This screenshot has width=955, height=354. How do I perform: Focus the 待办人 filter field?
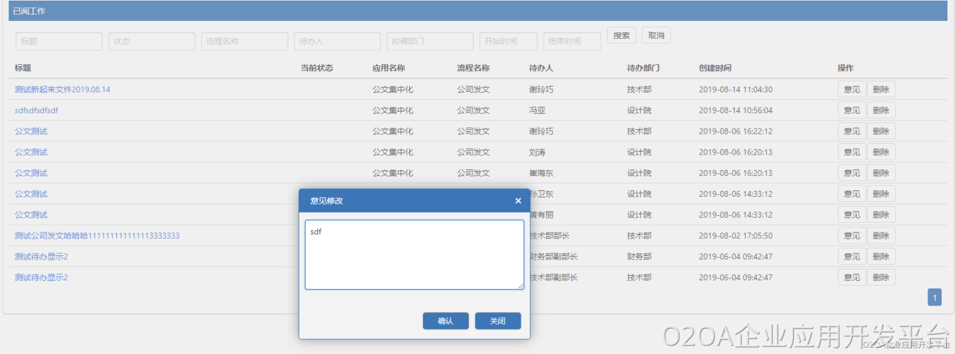tap(337, 41)
